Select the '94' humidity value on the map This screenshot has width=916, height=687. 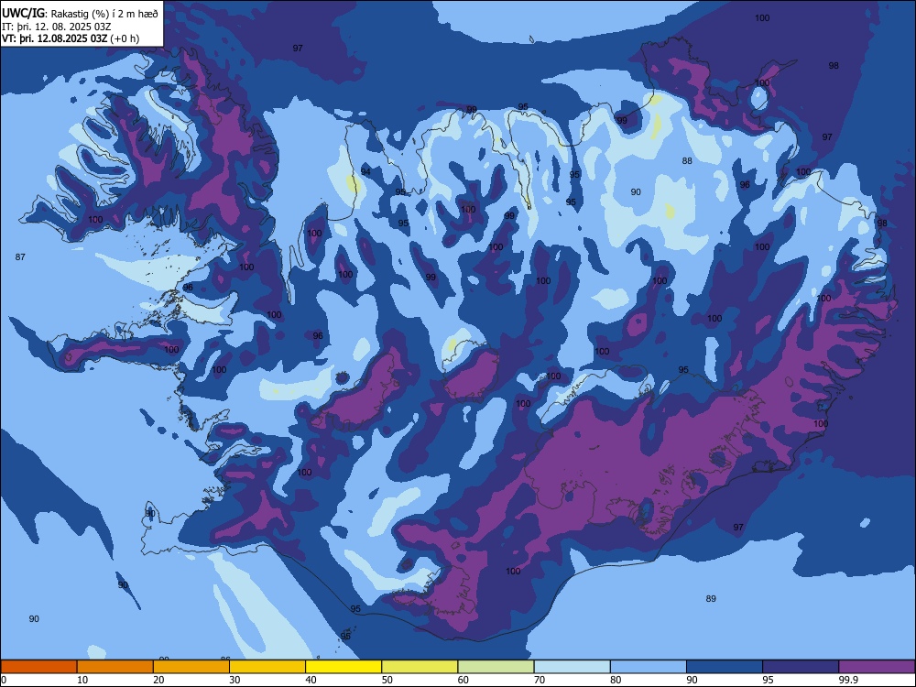point(365,172)
